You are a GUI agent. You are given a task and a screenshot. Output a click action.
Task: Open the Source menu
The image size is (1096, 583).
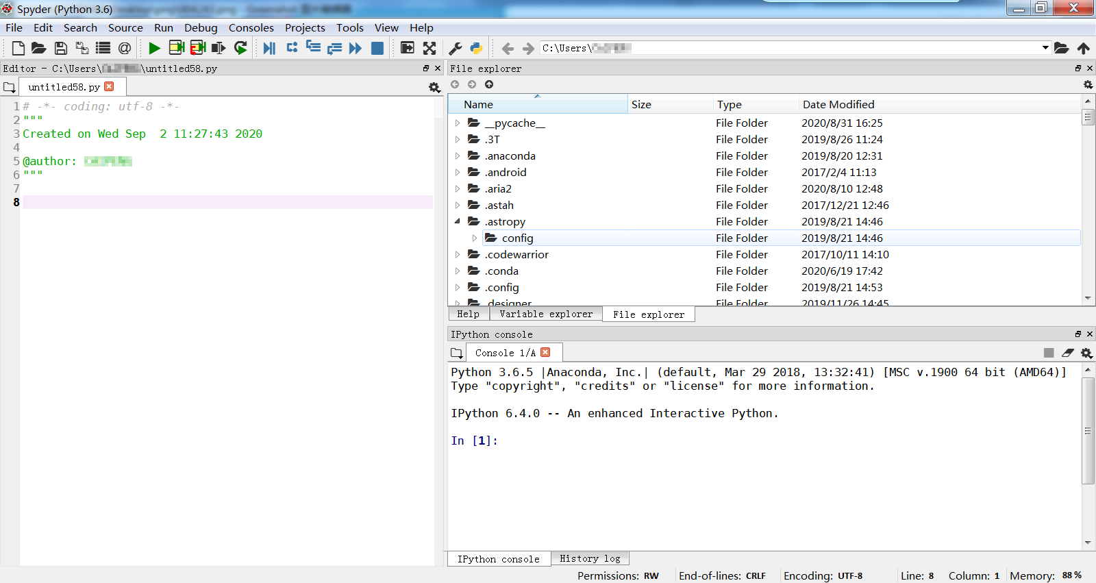[x=125, y=28]
